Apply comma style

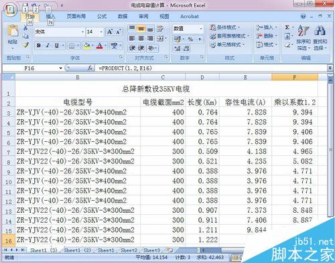pyautogui.click(x=200, y=39)
